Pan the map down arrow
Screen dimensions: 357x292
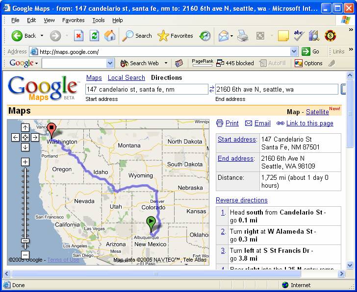tap(25, 147)
